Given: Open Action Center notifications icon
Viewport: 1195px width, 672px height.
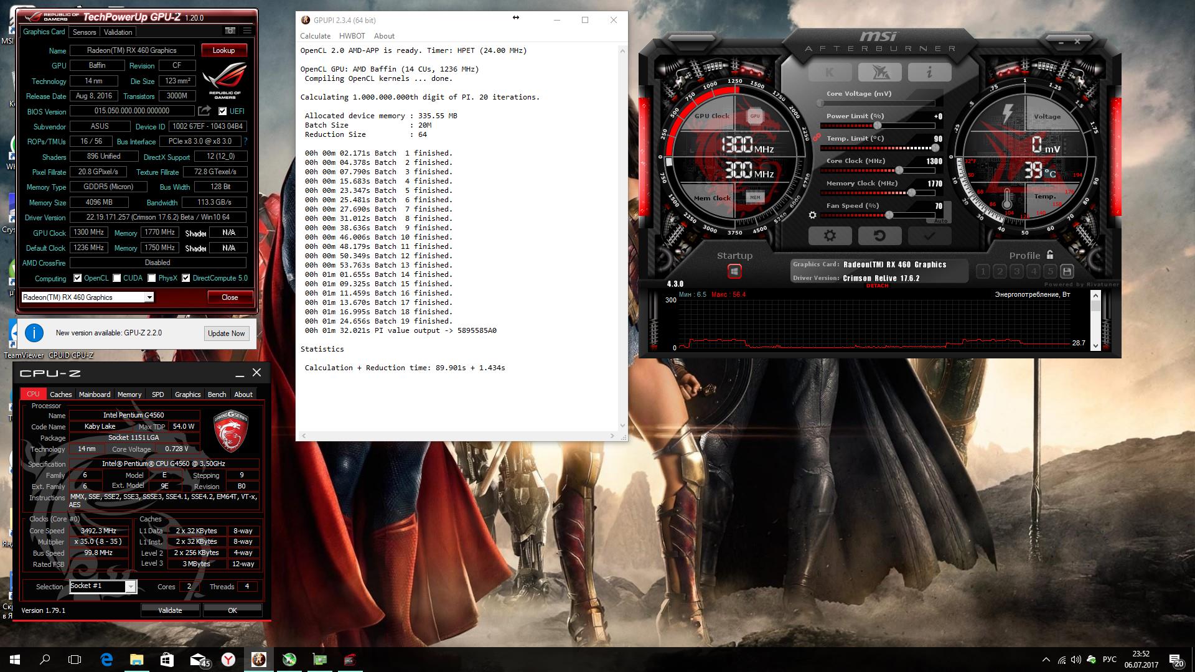Looking at the screenshot, I should [1176, 660].
